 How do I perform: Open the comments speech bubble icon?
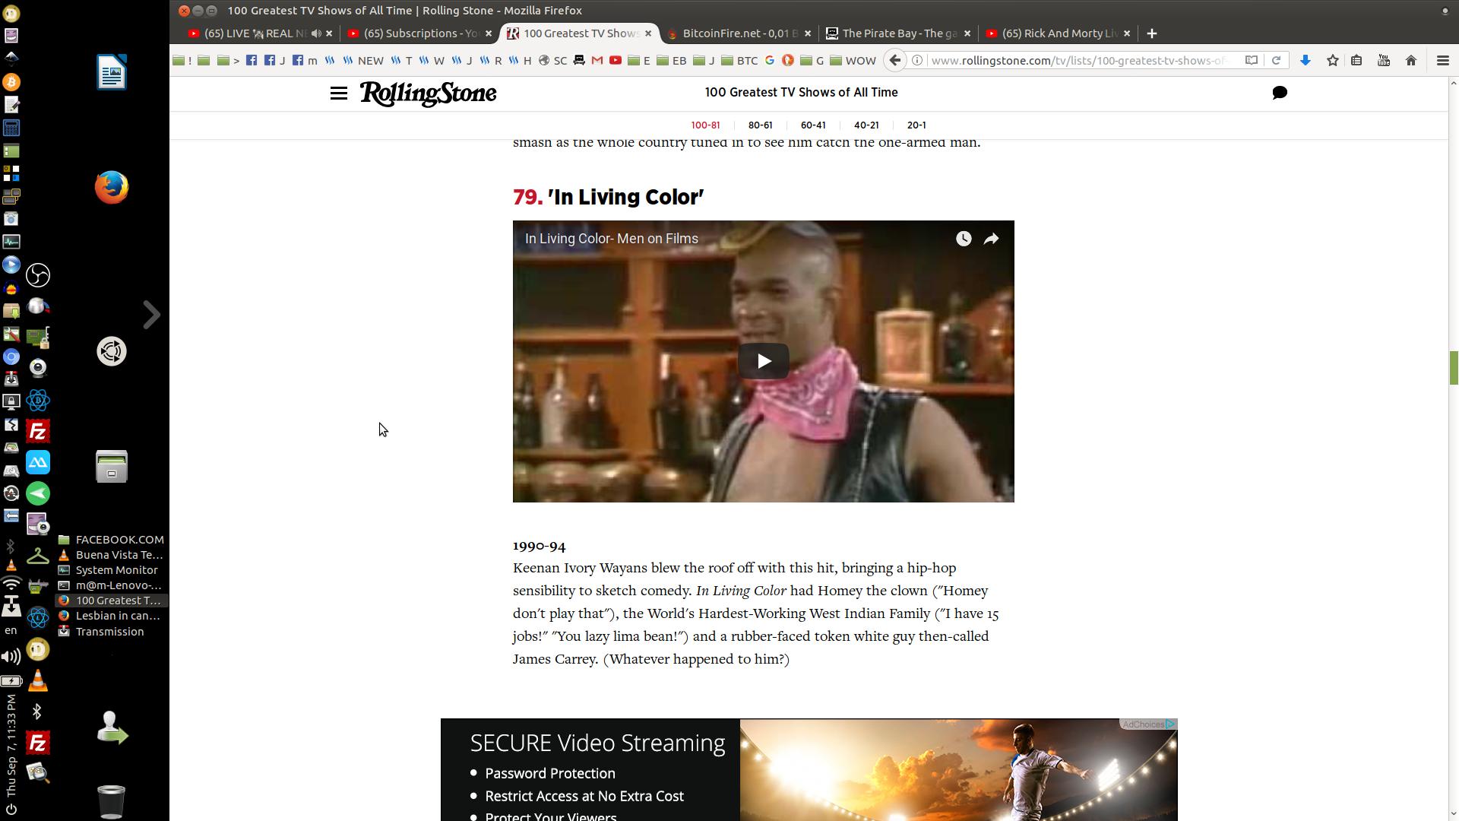pyautogui.click(x=1280, y=93)
